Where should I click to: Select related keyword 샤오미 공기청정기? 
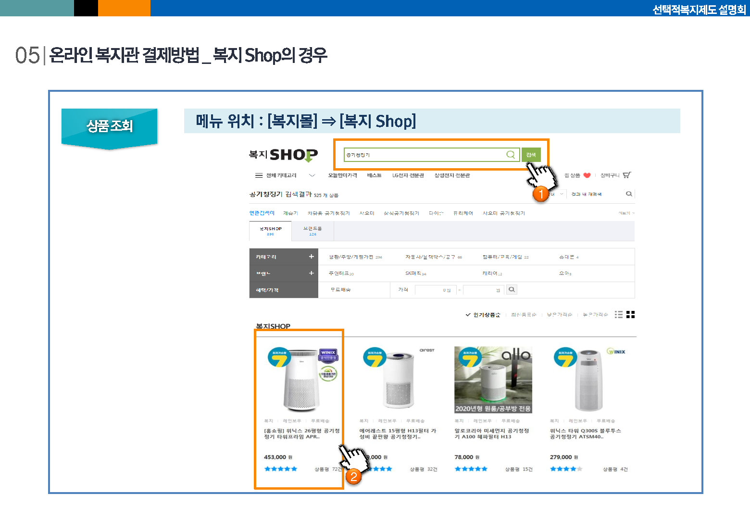[504, 213]
